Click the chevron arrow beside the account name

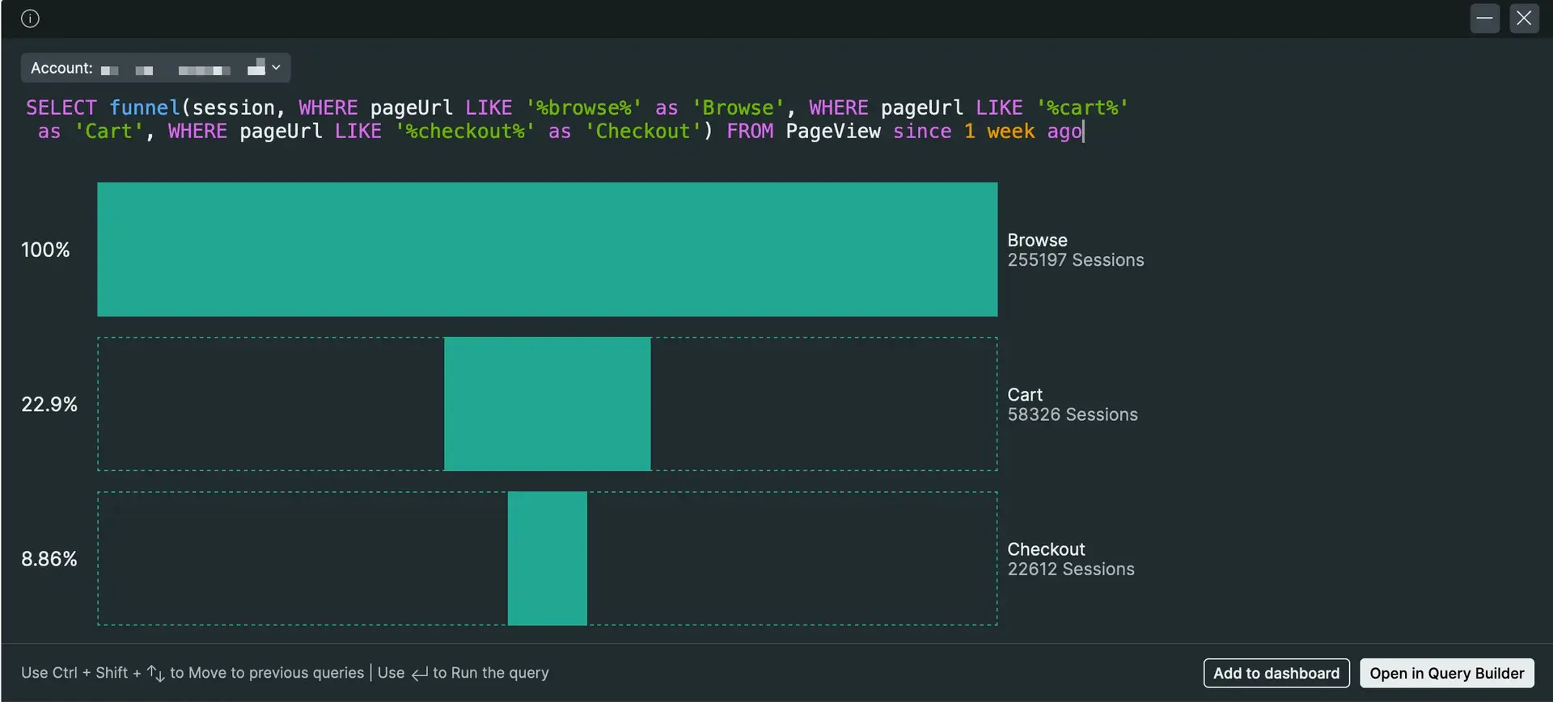(x=276, y=68)
